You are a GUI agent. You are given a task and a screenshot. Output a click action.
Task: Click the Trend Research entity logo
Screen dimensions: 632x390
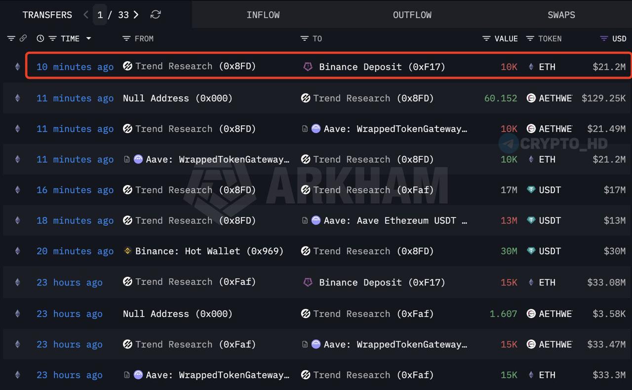(127, 67)
